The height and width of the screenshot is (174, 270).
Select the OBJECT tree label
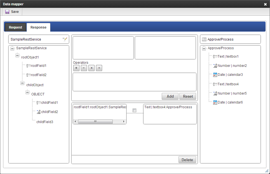tap(38, 94)
